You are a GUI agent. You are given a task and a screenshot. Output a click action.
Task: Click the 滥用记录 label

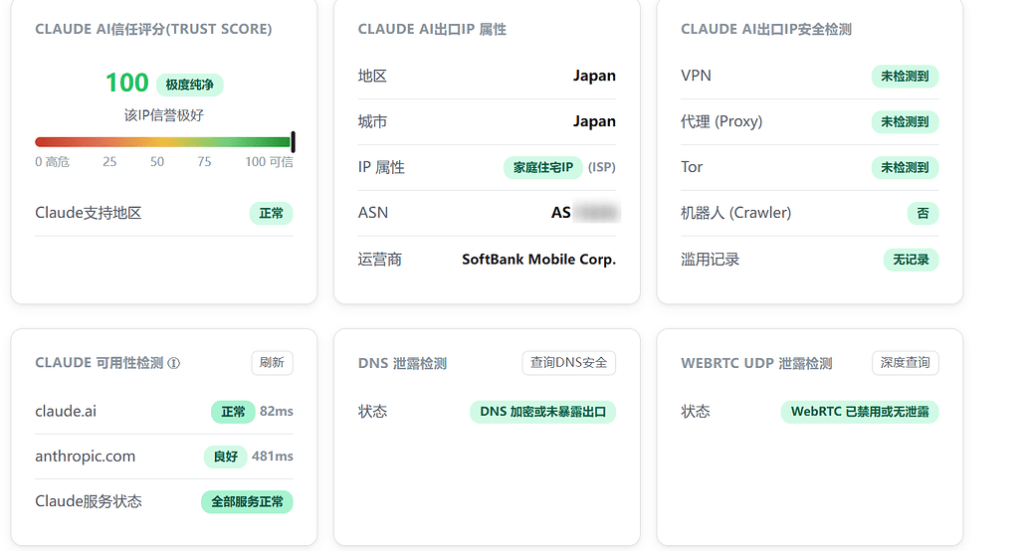pyautogui.click(x=710, y=260)
